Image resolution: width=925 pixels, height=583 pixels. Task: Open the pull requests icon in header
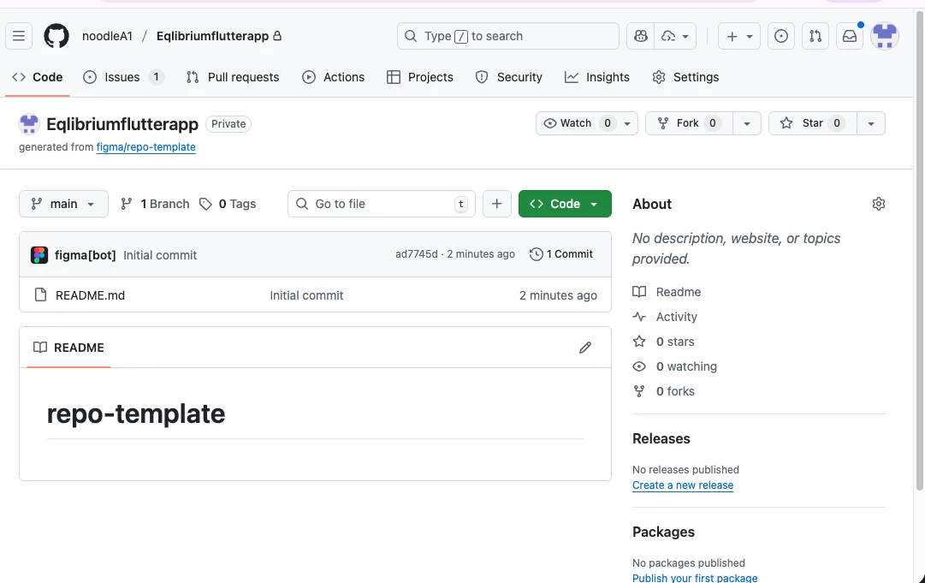coord(815,36)
